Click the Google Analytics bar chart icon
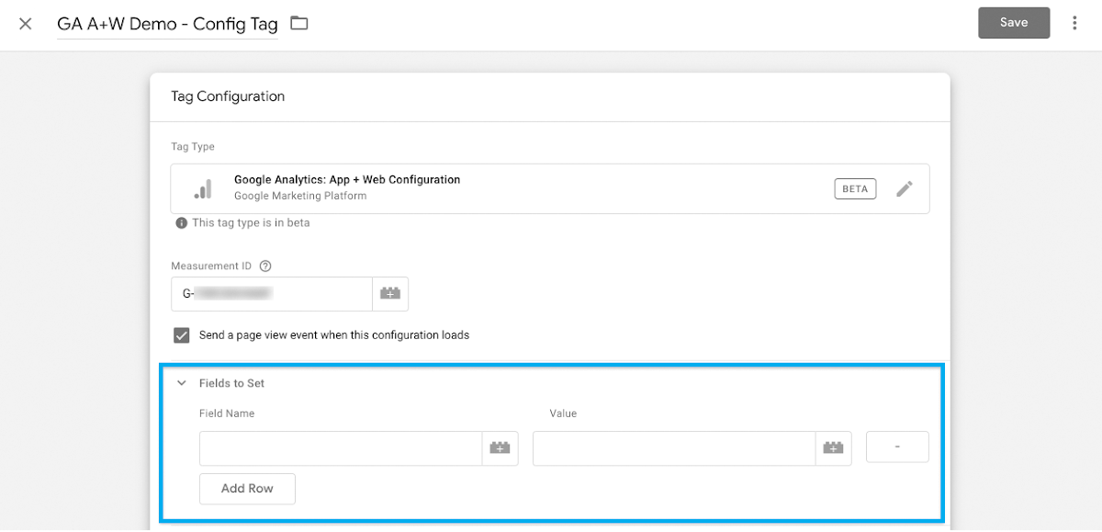This screenshot has width=1102, height=532. 203,188
